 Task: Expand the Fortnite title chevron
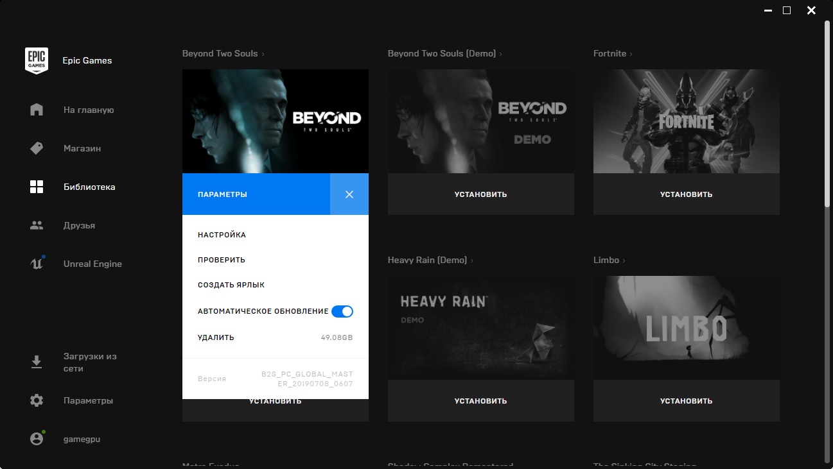(631, 54)
